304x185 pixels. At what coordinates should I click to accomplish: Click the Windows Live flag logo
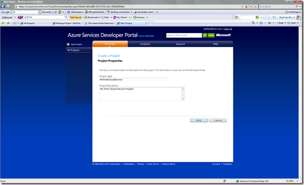236,17
